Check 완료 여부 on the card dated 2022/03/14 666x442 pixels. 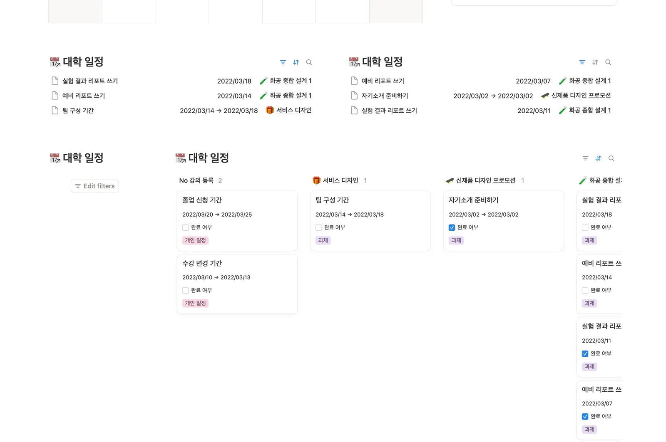pos(585,290)
